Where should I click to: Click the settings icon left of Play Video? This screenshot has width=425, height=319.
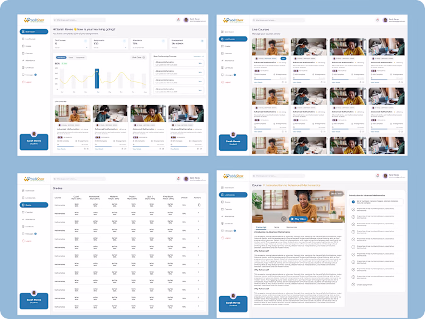[284, 219]
